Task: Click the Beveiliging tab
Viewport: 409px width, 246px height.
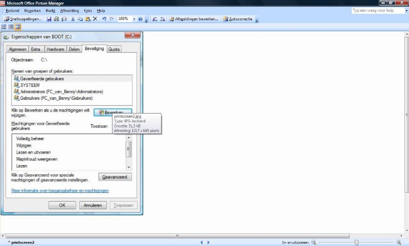Action: (x=95, y=49)
